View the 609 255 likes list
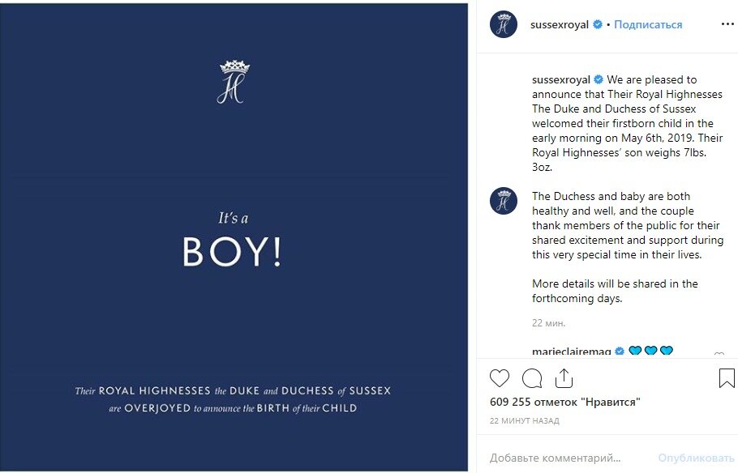 565,402
